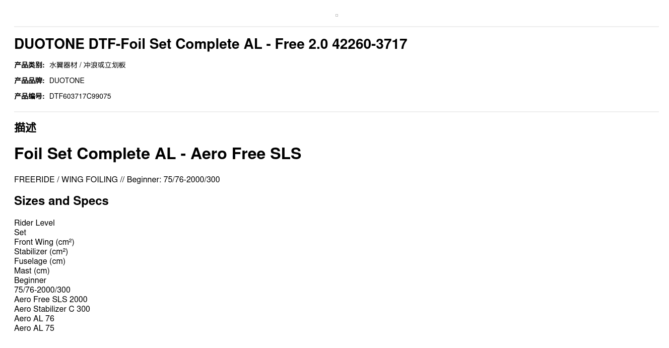The image size is (669, 348).
Task: Click the 水翼器材 / 冲浪或立划板 category text
Action: click(88, 65)
